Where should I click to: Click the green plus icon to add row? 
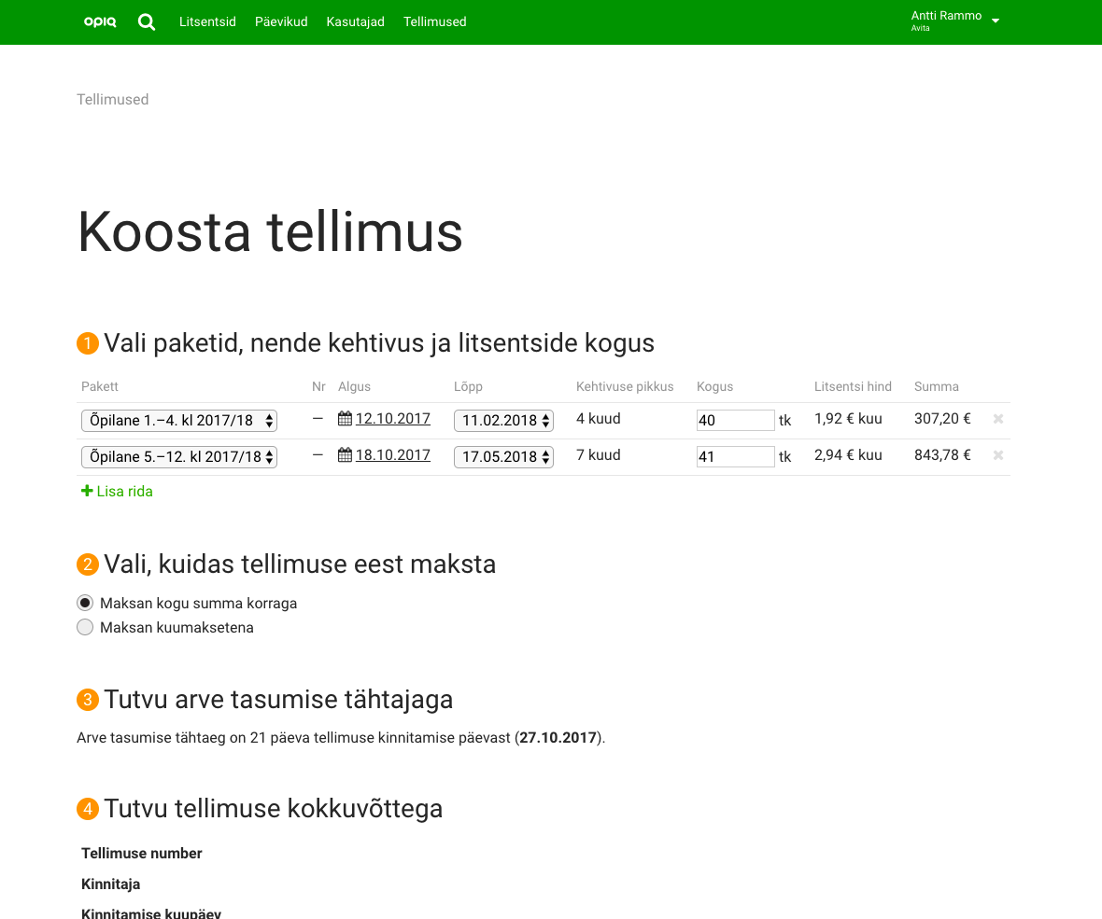pyautogui.click(x=87, y=492)
